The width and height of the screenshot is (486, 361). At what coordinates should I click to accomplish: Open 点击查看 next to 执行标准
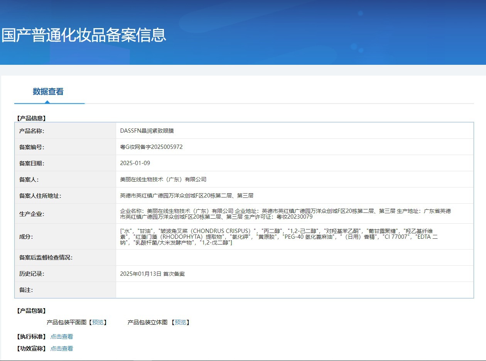(x=62, y=337)
